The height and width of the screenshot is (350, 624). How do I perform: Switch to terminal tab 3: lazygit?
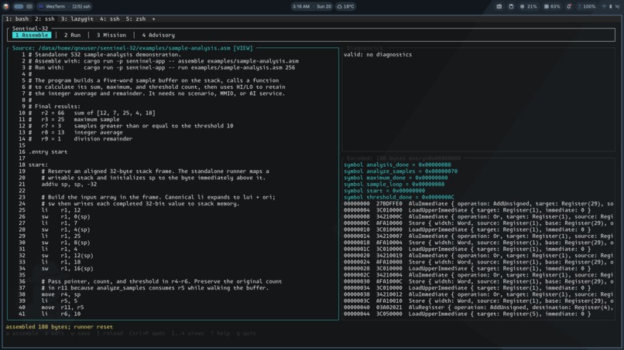[77, 19]
